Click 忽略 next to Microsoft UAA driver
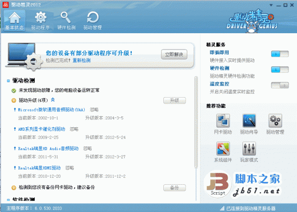 point(94,109)
